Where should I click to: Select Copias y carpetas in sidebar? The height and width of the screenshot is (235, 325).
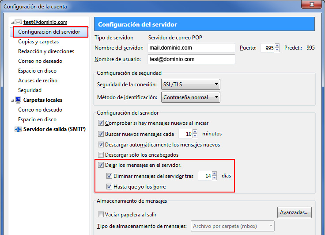(x=38, y=42)
